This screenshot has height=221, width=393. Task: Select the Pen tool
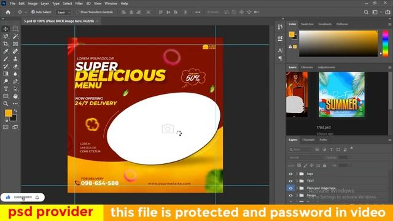click(15, 81)
